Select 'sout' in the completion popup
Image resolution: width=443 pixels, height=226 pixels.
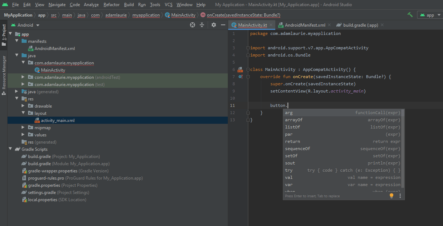tap(290, 163)
